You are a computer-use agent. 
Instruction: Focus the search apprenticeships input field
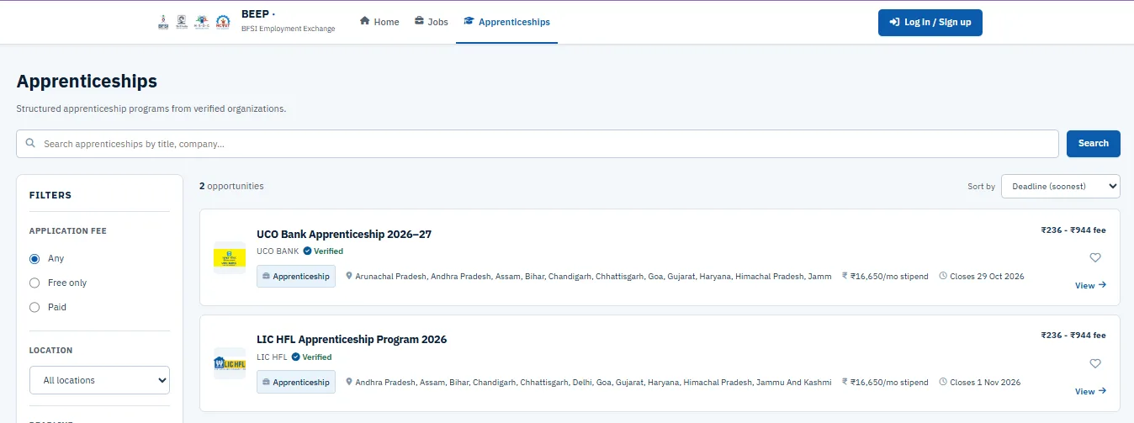[x=537, y=144]
